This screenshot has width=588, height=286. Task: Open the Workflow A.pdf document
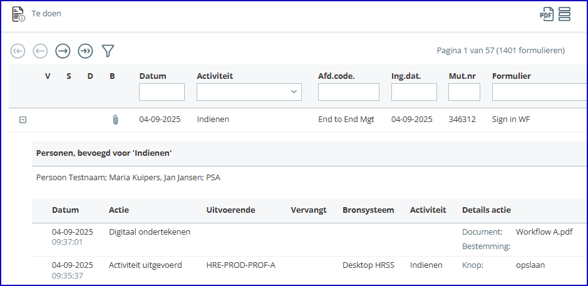click(x=544, y=232)
